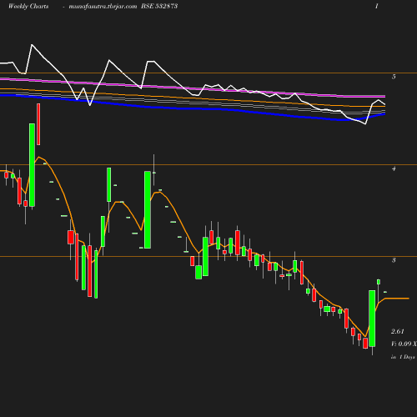417x417 pixels.
Task: Click the 'in 1 Days' label
Action: 403,357
